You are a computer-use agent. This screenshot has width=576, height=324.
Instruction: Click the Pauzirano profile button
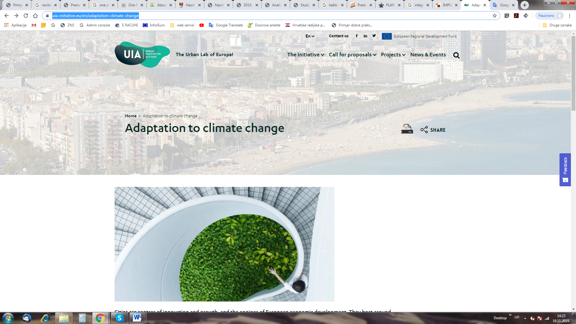(x=550, y=16)
